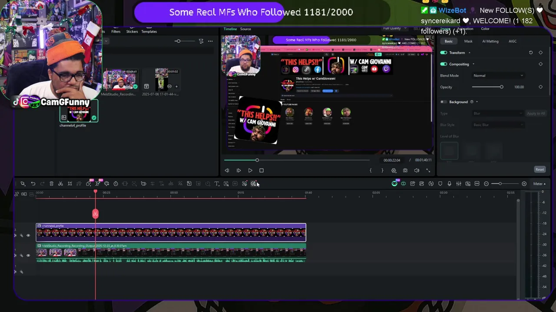Hide the channels4_profile track eye
556x312 pixels.
click(x=28, y=236)
